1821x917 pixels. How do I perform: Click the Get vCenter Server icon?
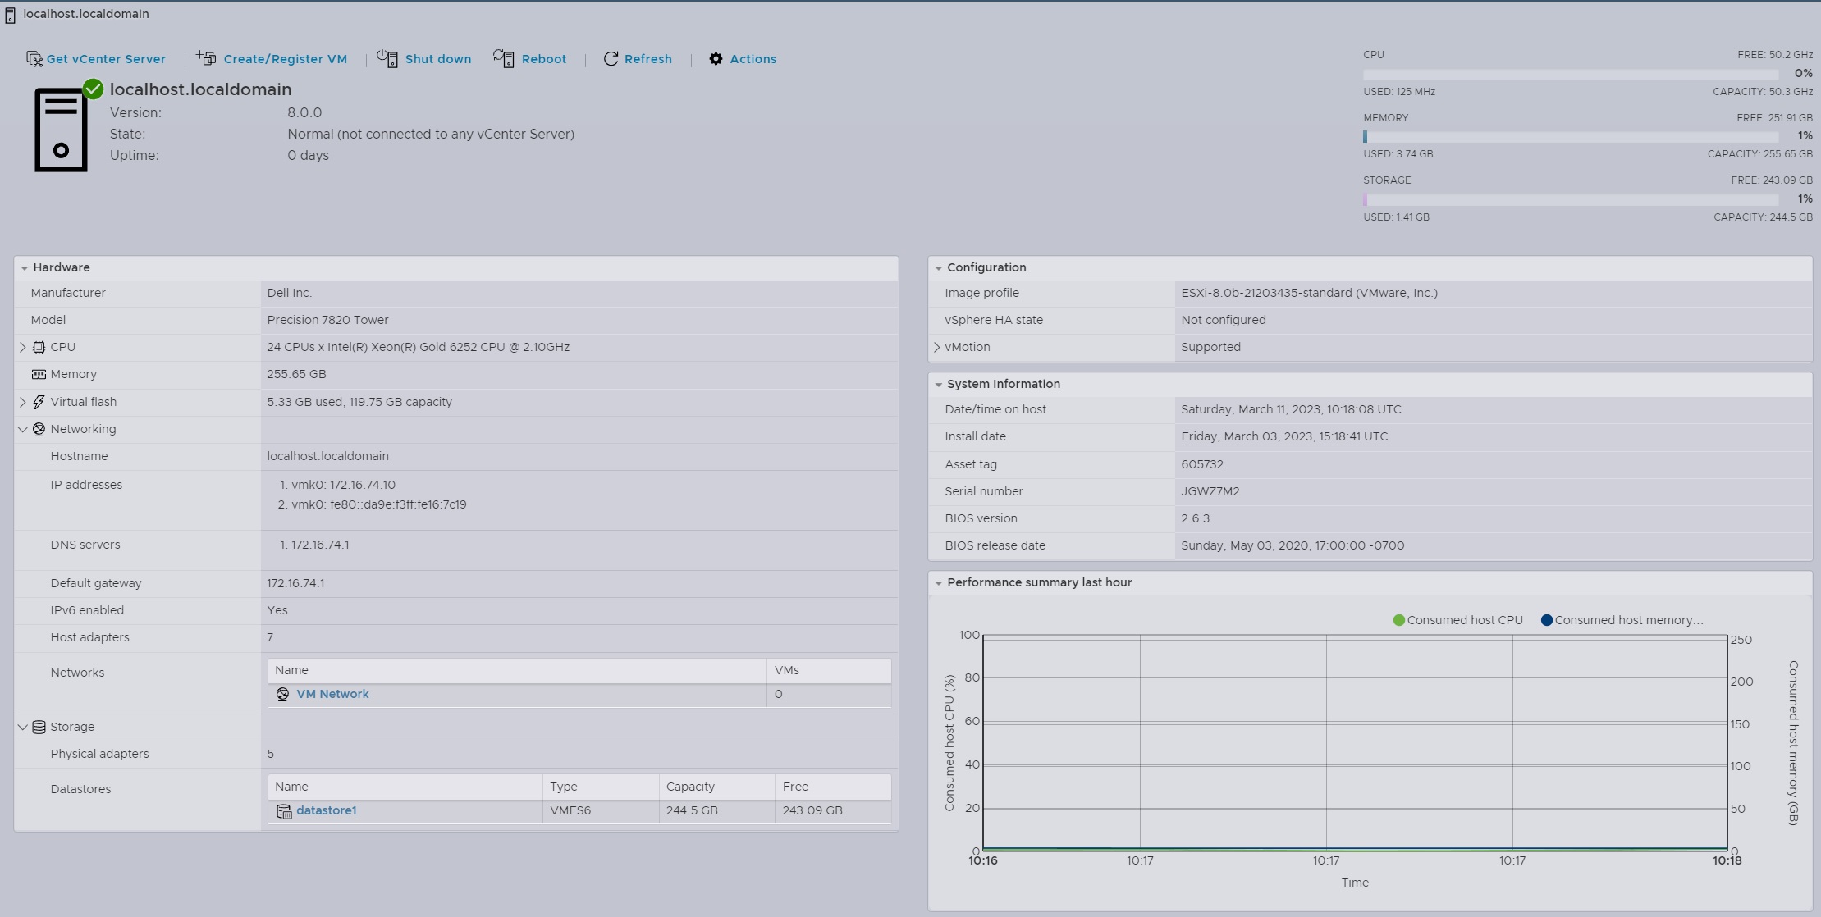point(34,58)
